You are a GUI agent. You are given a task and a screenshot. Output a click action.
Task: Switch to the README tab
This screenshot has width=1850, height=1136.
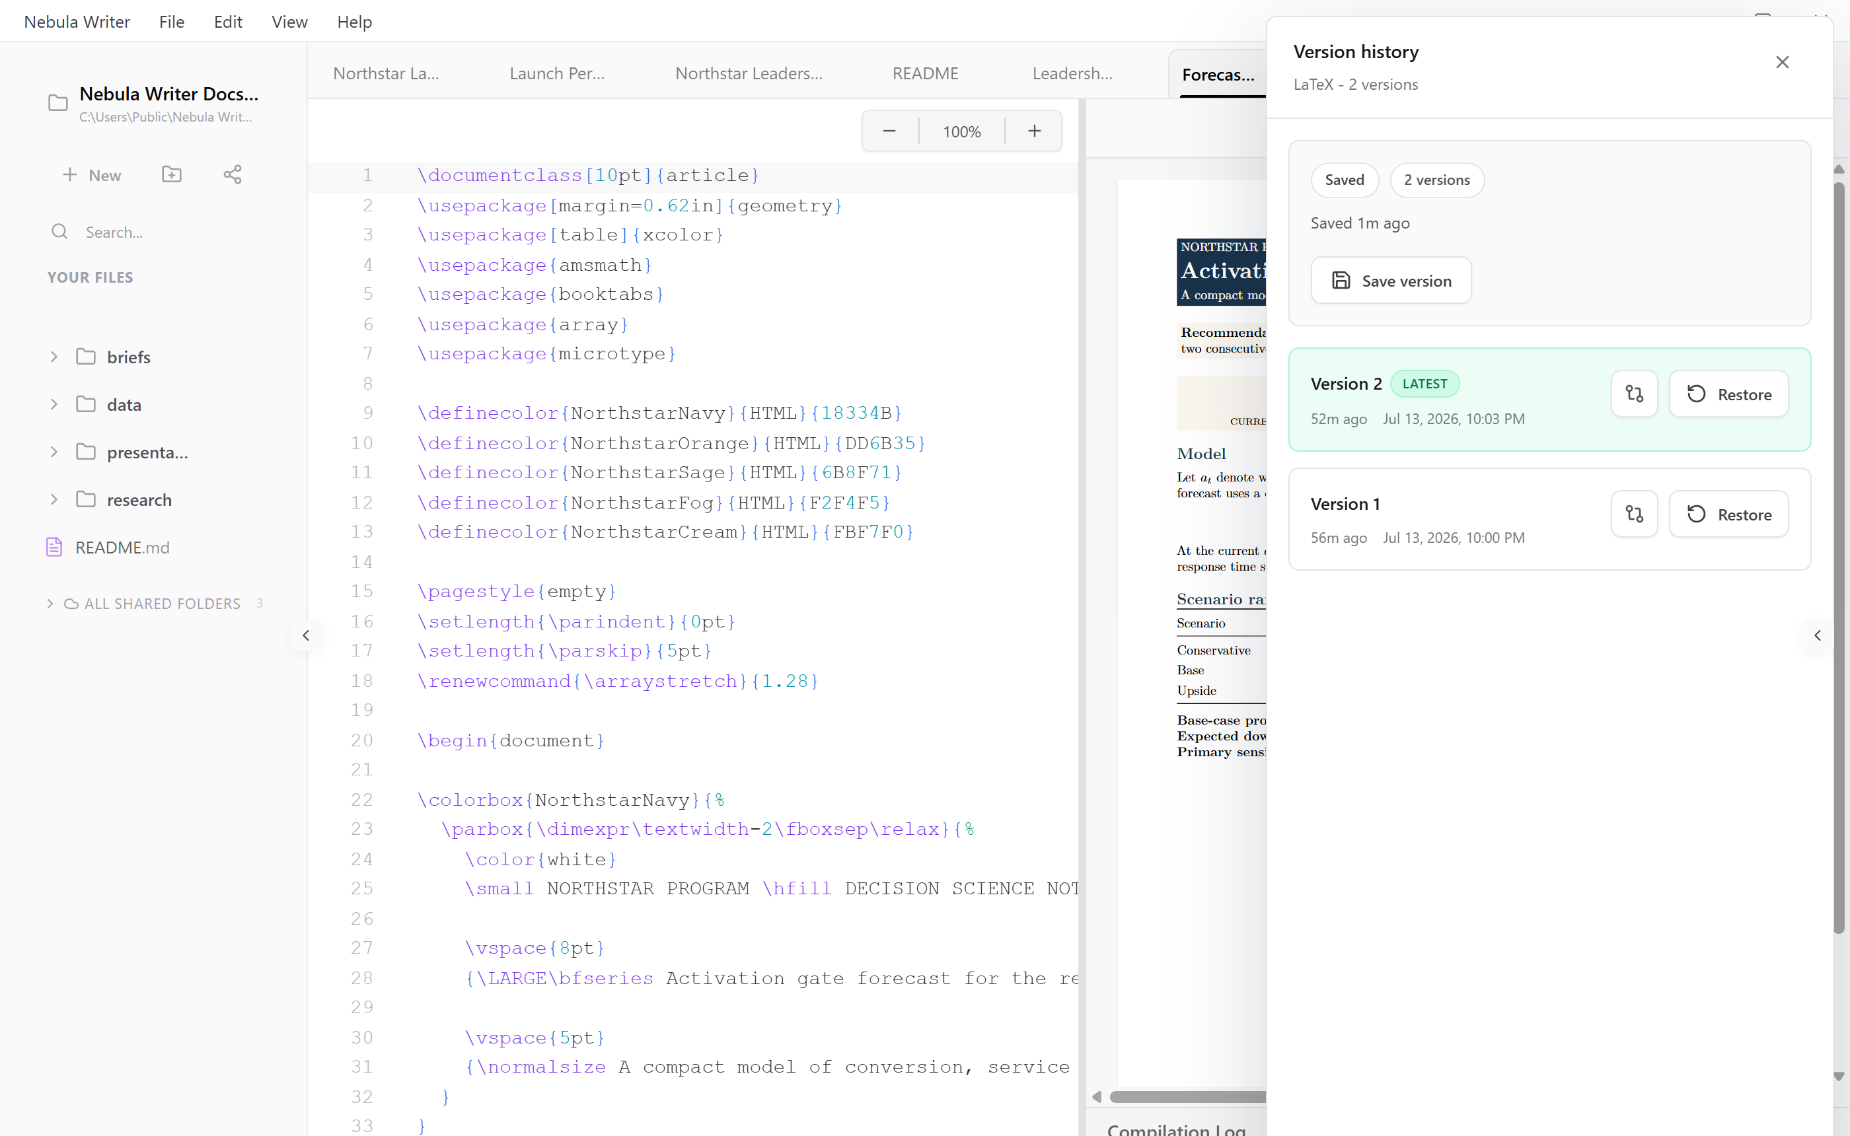coord(925,73)
